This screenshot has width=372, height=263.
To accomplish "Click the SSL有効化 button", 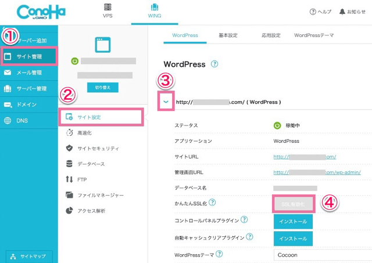I will tap(293, 204).
